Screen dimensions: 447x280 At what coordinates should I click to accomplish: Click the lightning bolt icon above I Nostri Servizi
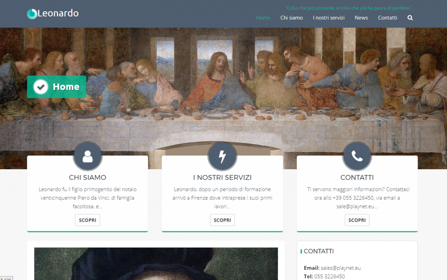click(222, 156)
